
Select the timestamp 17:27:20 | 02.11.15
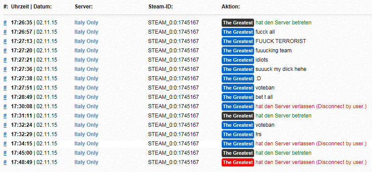pyautogui.click(x=34, y=51)
